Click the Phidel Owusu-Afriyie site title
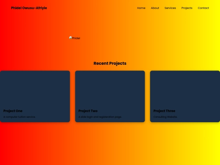Screen dimensions: 220x165 click(29, 8)
